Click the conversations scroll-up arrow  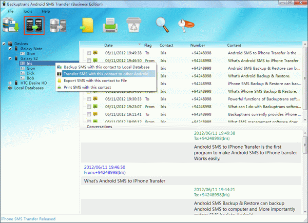click(305, 133)
